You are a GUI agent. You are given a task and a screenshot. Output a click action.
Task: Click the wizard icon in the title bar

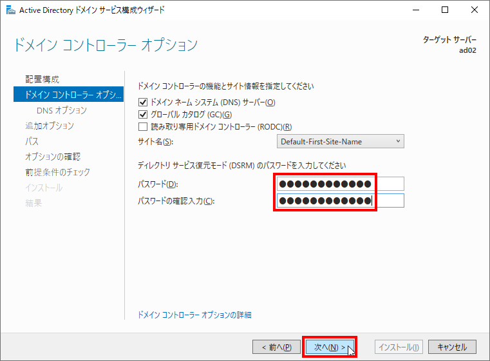point(11,10)
